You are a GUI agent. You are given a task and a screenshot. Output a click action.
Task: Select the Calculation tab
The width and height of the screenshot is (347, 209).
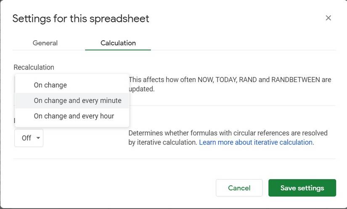click(x=118, y=43)
